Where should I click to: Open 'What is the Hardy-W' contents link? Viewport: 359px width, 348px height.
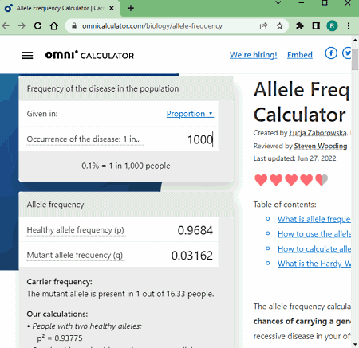point(314,264)
